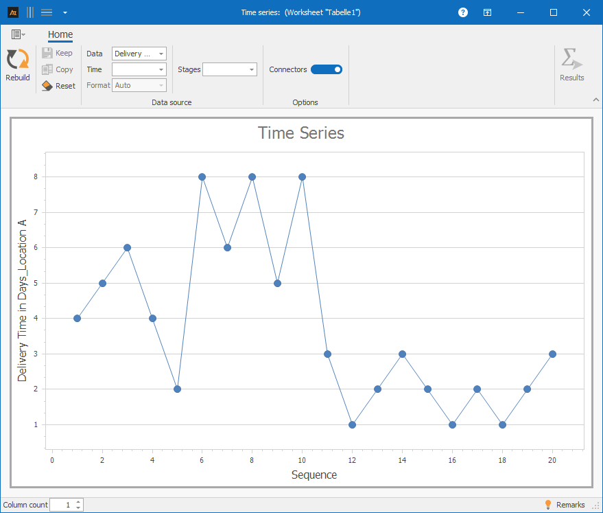
Task: Click the app logo in the title bar
Action: (12, 12)
